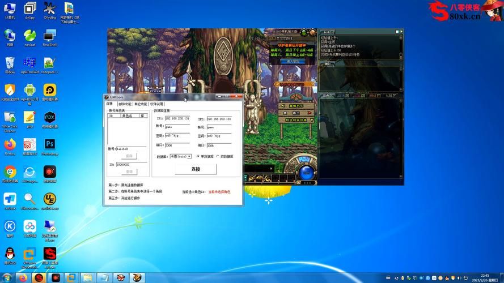The height and width of the screenshot is (283, 504).
Task: Open the Firefox desktop shortcut
Action: tap(10, 147)
